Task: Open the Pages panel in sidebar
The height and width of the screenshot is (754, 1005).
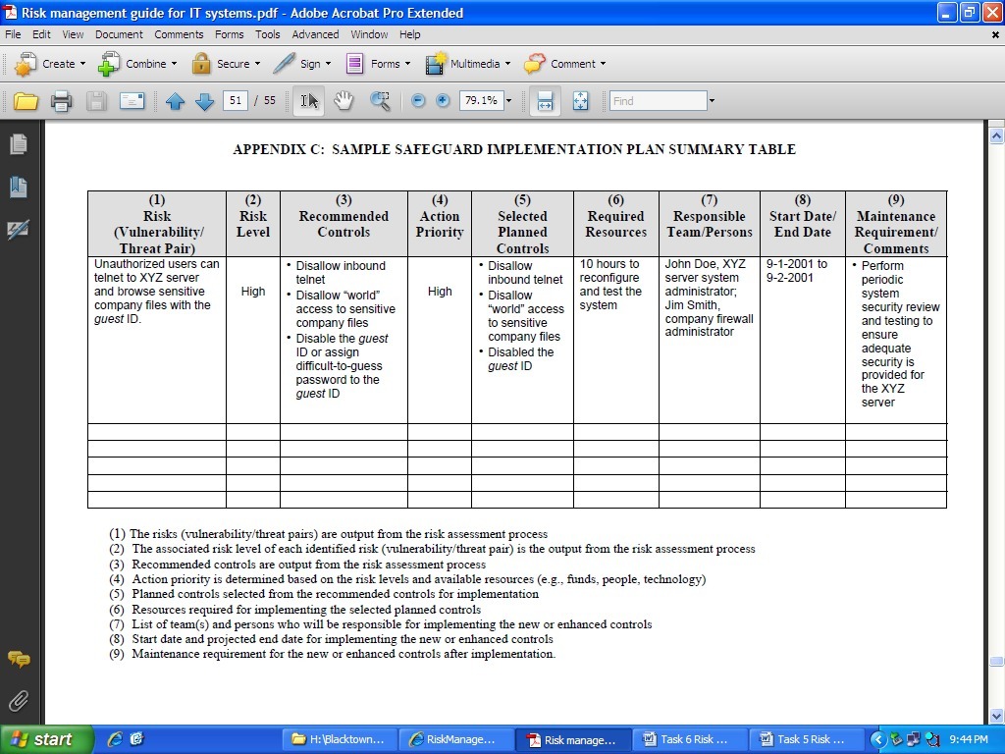Action: 19,144
